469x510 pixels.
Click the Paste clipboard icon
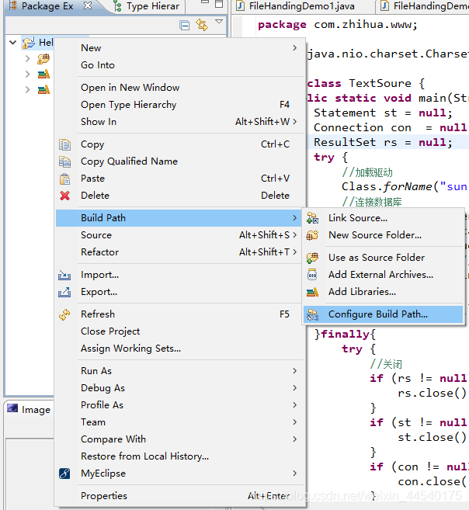pos(64,179)
